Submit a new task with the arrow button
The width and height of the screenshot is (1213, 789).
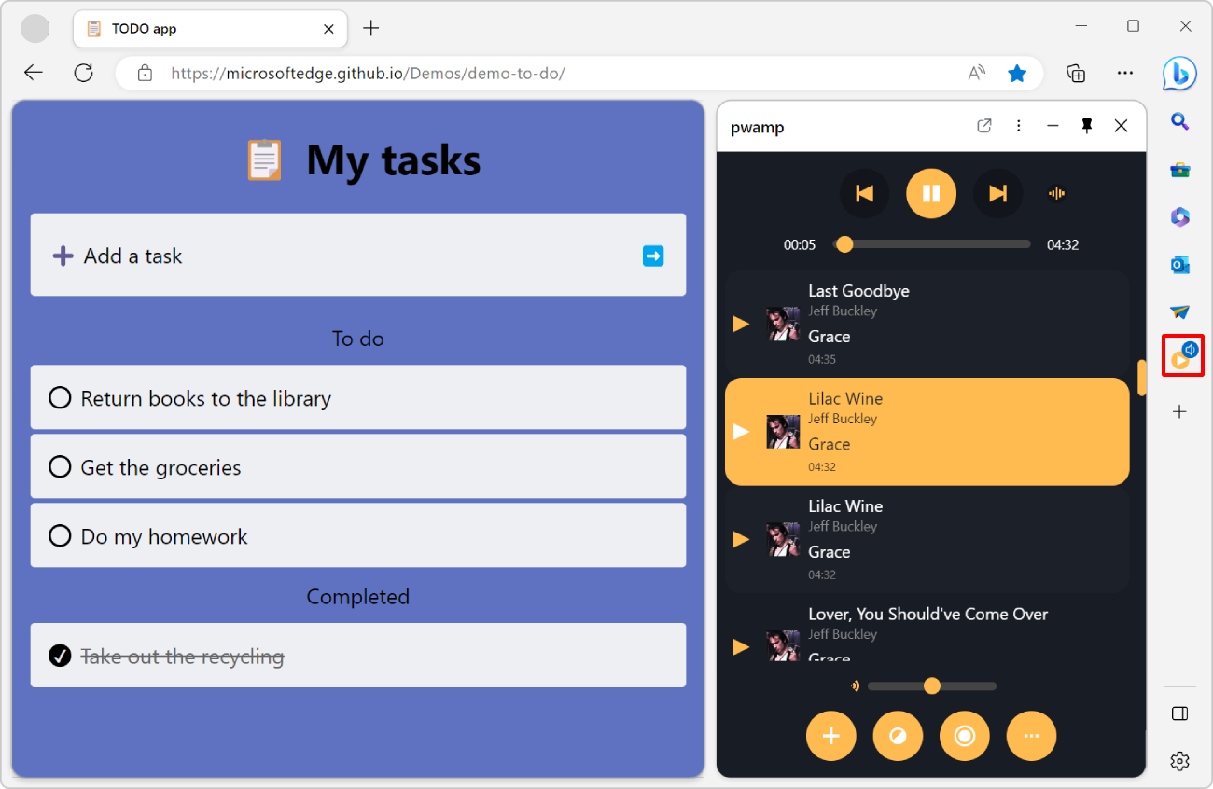[x=653, y=255]
